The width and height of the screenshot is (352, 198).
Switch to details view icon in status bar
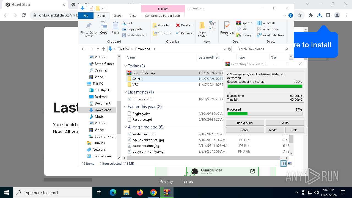(284, 163)
